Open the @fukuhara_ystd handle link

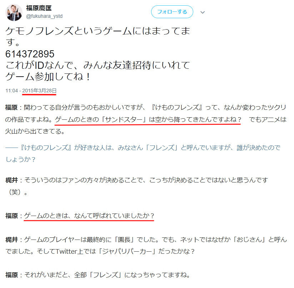coord(44,16)
